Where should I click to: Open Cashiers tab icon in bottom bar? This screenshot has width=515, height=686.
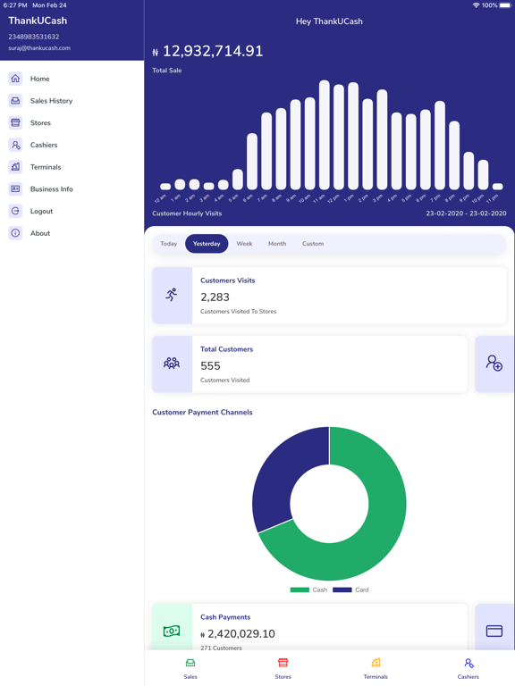point(469,663)
